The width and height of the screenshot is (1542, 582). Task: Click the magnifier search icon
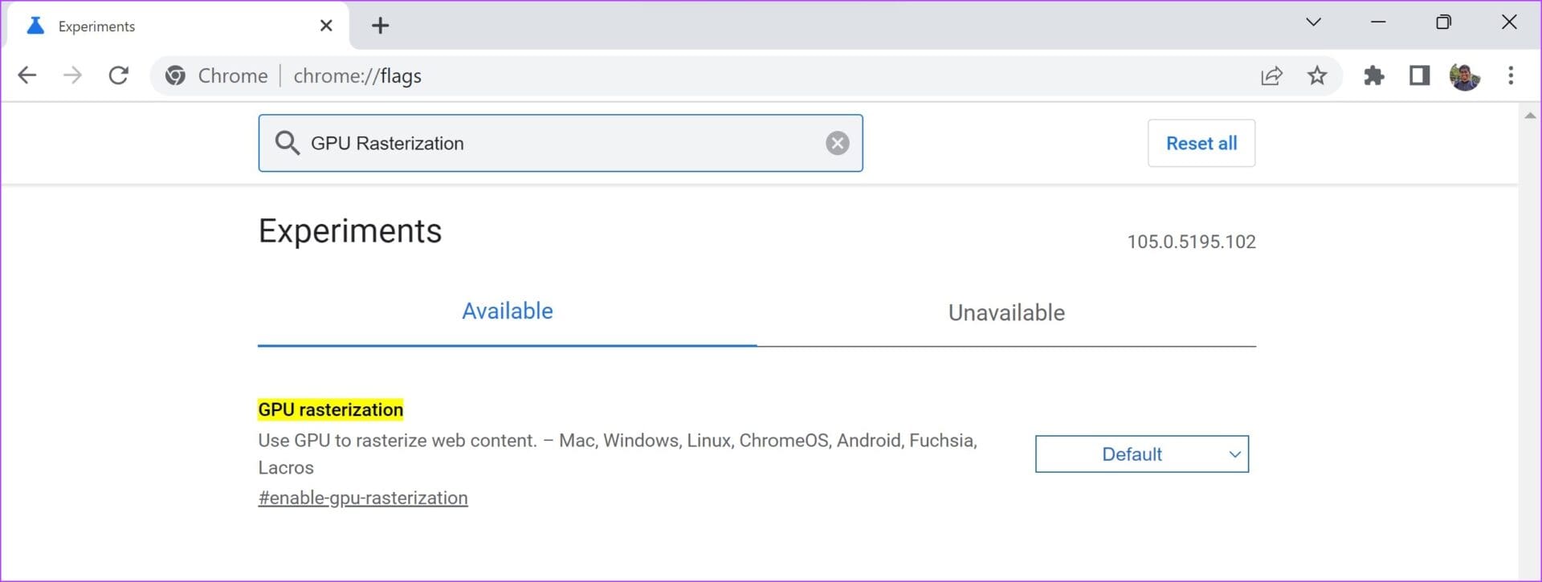287,143
